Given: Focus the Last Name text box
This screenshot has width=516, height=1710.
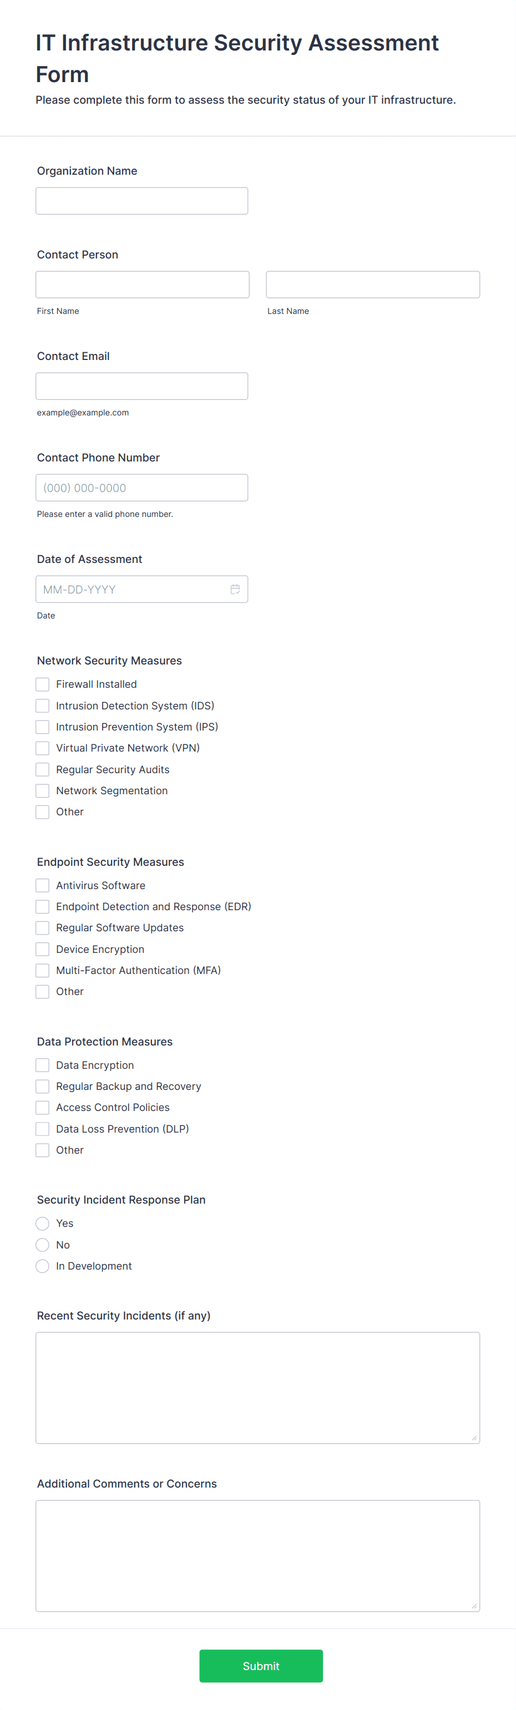Looking at the screenshot, I should 372,284.
